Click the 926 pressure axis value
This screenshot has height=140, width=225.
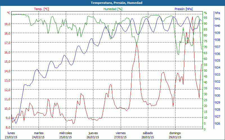[217, 123]
